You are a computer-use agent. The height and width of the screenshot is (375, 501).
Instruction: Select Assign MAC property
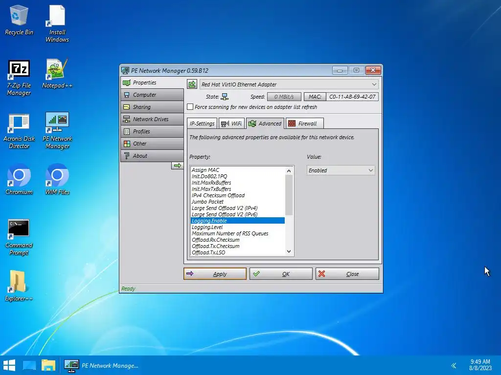click(237, 170)
